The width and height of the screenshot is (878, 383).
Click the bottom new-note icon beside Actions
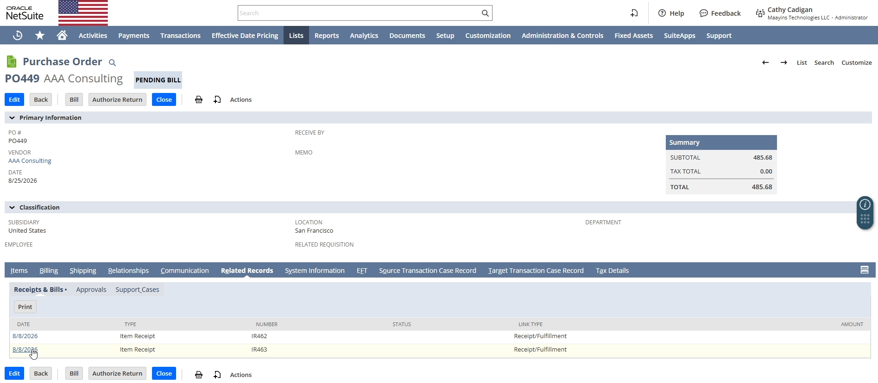pyautogui.click(x=217, y=375)
